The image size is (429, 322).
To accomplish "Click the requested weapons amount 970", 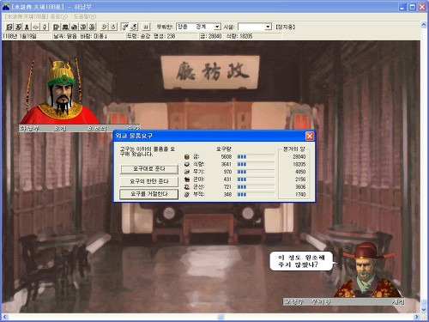I will (227, 172).
